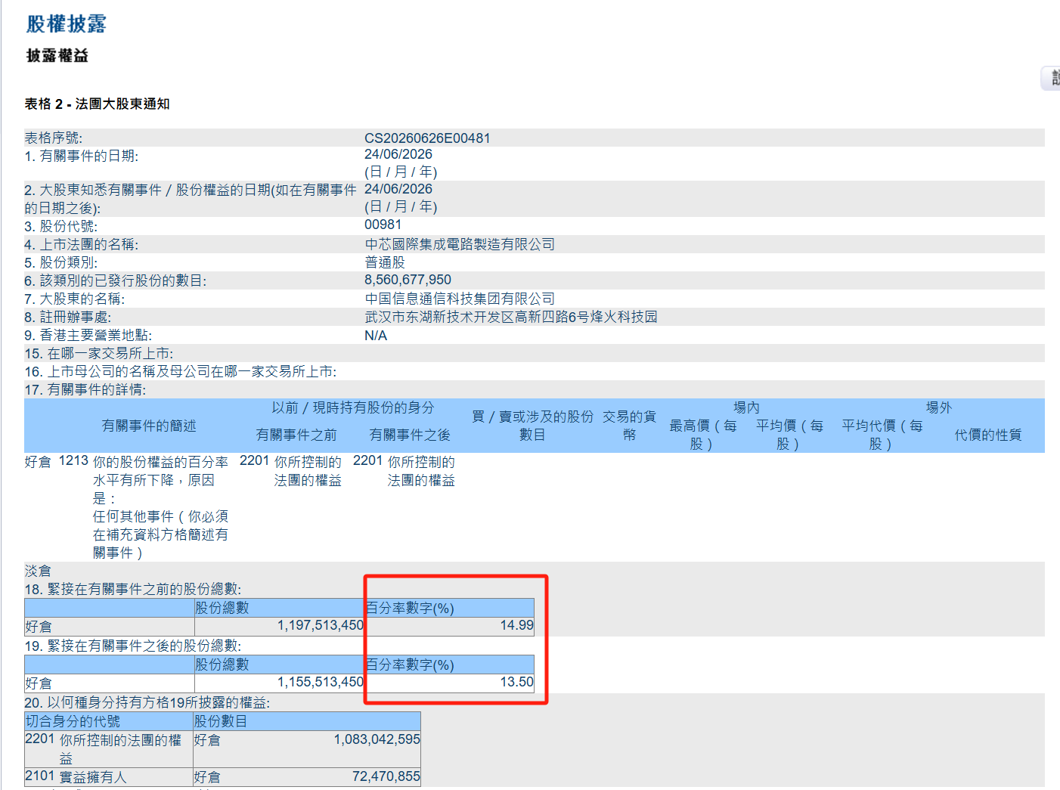This screenshot has width=1060, height=790.
Task: Click share count 1,083,042,595
Action: (377, 739)
